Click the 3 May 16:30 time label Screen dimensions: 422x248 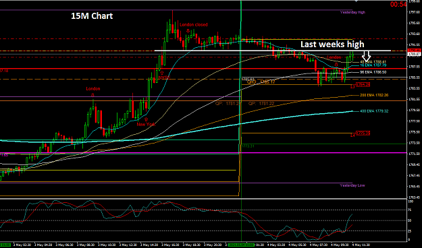pyautogui.click(x=171, y=245)
